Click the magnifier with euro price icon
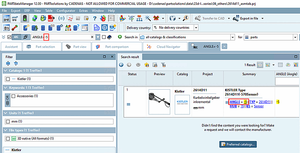Viewport: 300px width, 153px height. click(186, 18)
